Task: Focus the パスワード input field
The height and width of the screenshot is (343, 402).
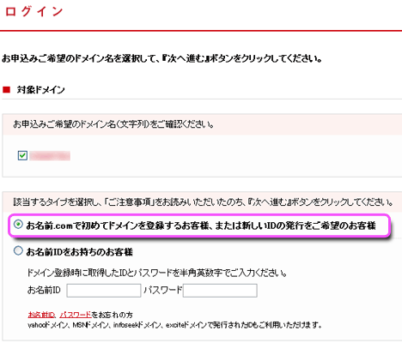Action: pyautogui.click(x=220, y=291)
